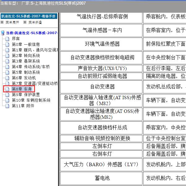Click cell 自动变速器输入轴速度(AT ISS)传感器

click(x=101, y=100)
